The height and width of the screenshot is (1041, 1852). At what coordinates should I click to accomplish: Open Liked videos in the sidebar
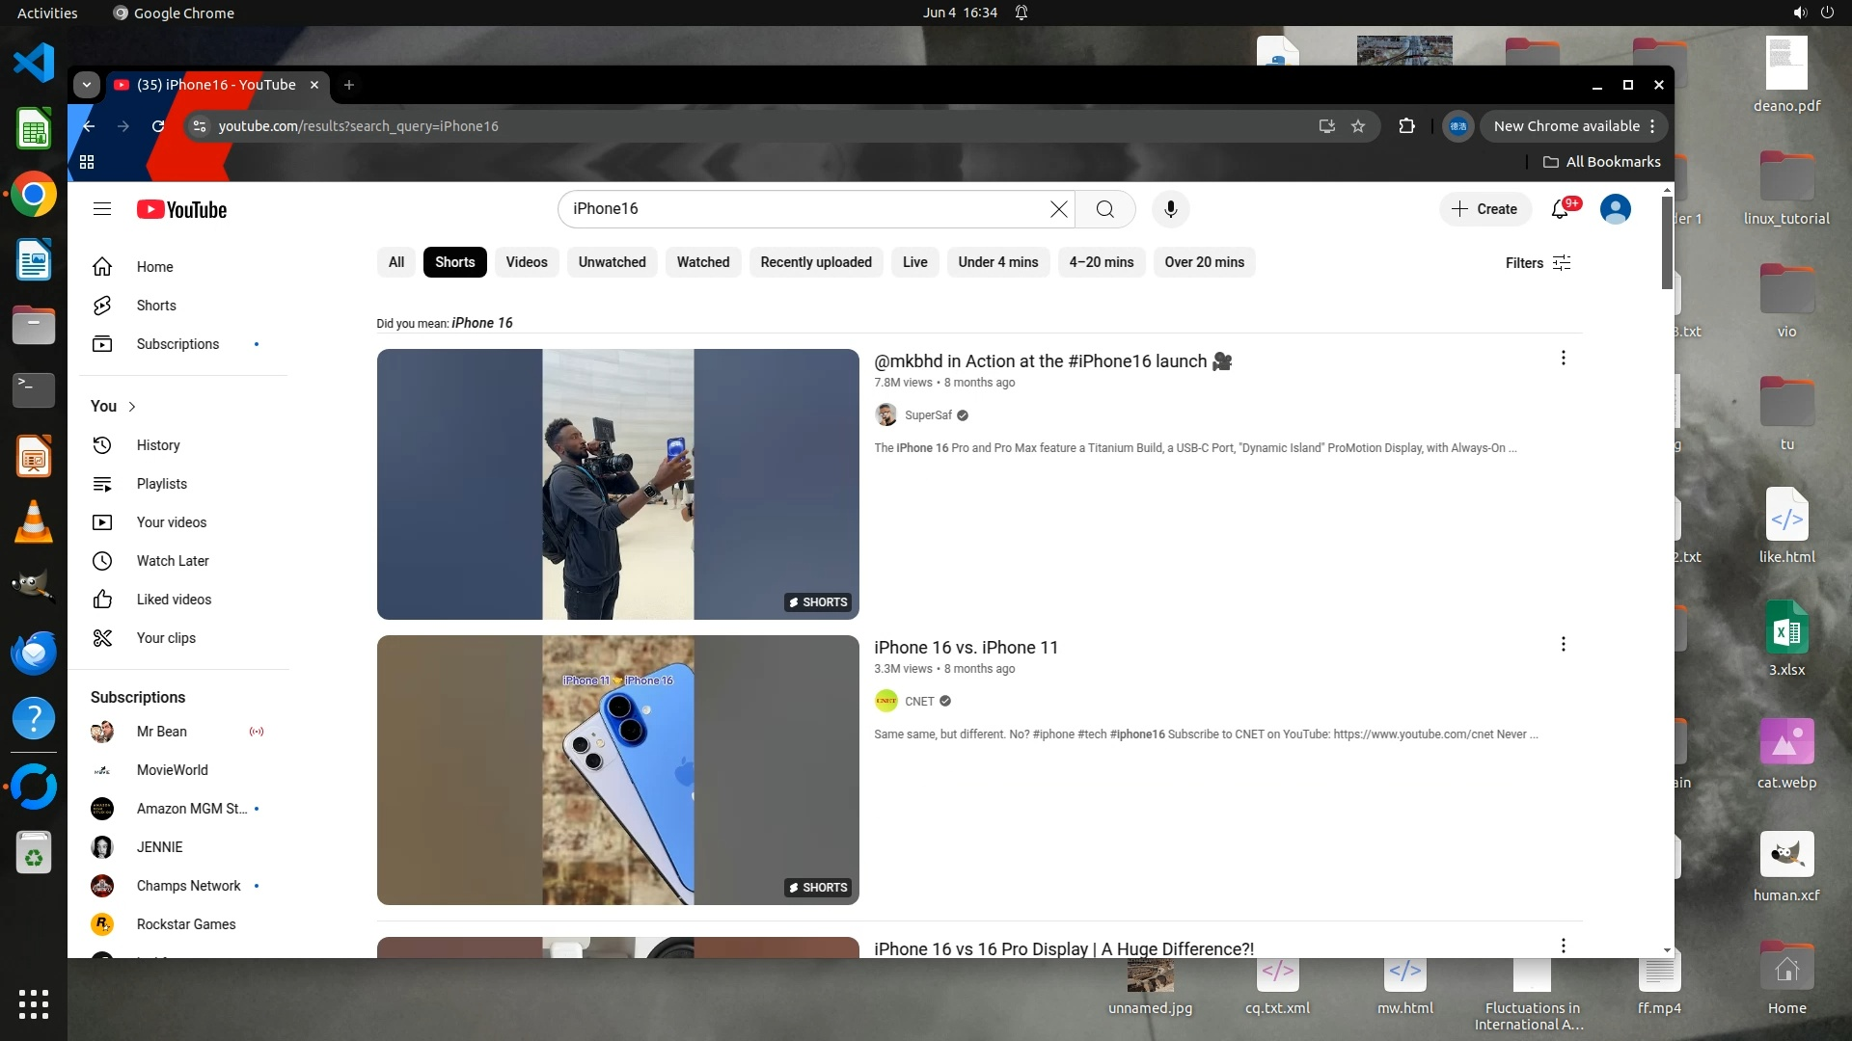(174, 600)
